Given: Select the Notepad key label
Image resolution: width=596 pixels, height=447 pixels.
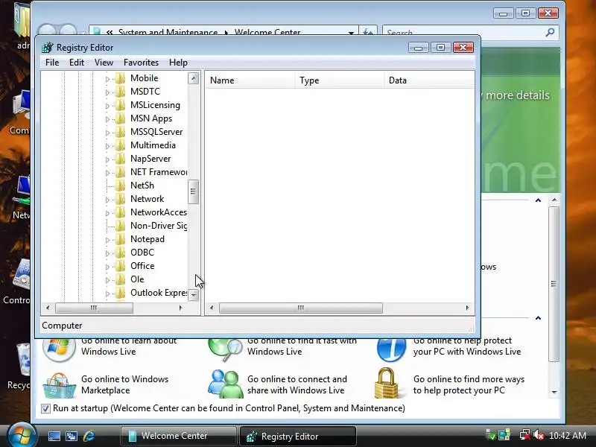Looking at the screenshot, I should (148, 239).
